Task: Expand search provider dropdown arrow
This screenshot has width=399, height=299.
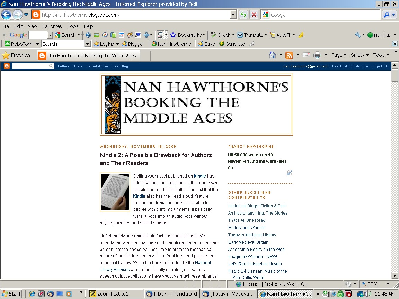Action: [x=394, y=15]
